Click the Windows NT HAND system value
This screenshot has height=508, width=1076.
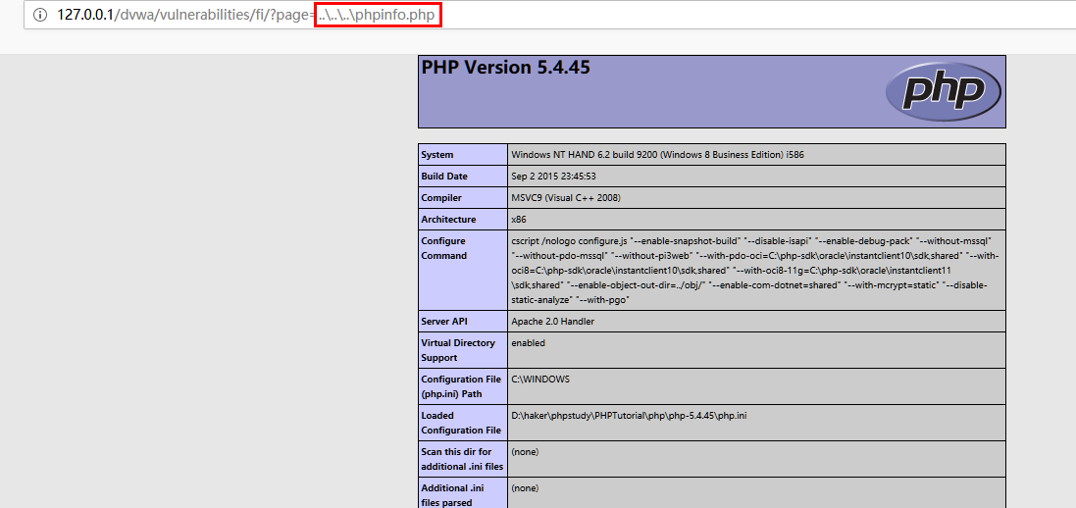(658, 155)
